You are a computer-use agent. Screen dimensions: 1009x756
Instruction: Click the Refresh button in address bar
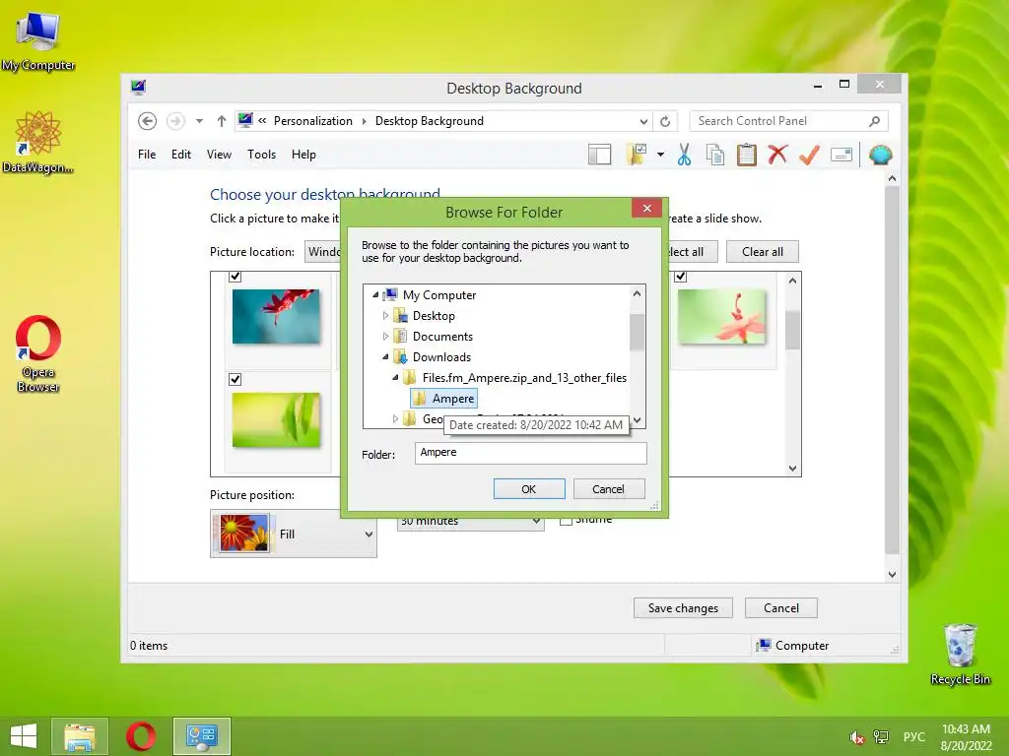665,121
